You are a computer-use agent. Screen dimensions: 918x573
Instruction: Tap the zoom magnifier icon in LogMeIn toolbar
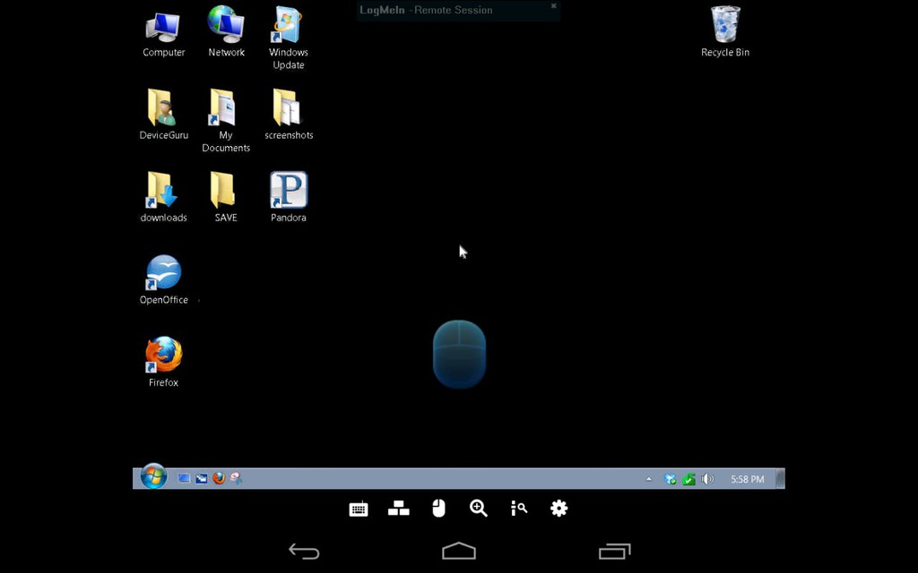[479, 509]
